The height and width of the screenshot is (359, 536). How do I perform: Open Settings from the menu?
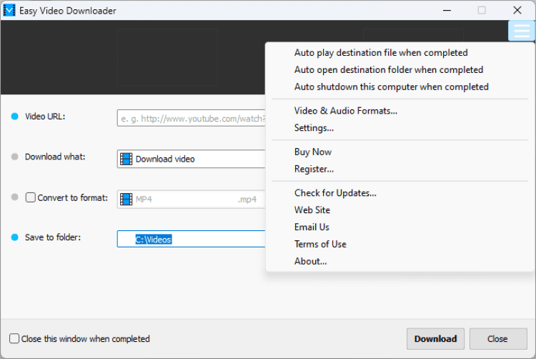click(399, 128)
